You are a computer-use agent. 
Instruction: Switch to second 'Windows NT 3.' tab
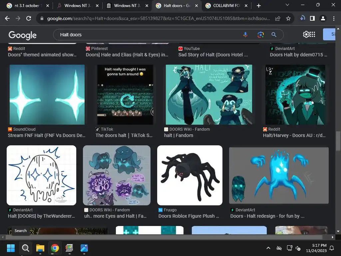(78, 6)
